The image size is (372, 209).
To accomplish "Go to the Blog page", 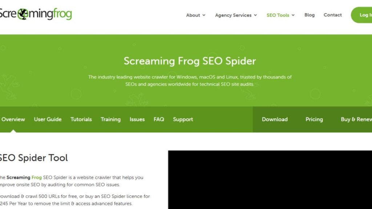I will point(310,15).
